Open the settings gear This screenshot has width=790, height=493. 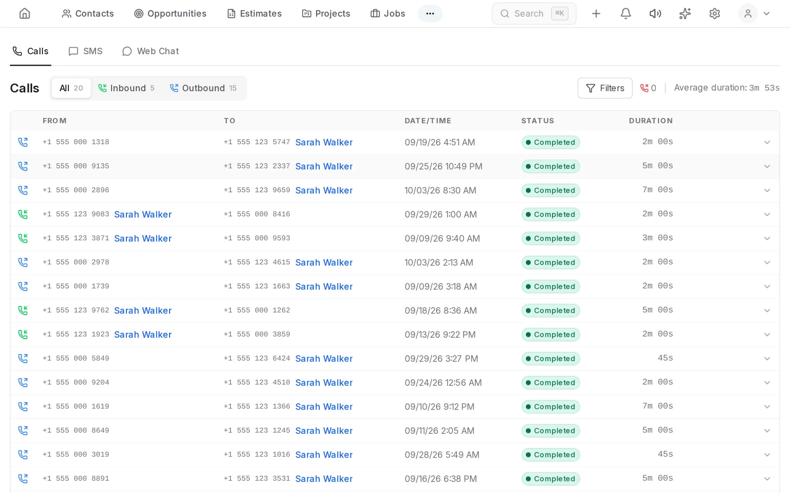tap(714, 14)
